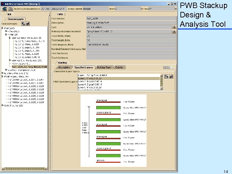This screenshot has width=232, height=174.
Task: Click scroll-down arrow of specified layers list
Action: 161,88
